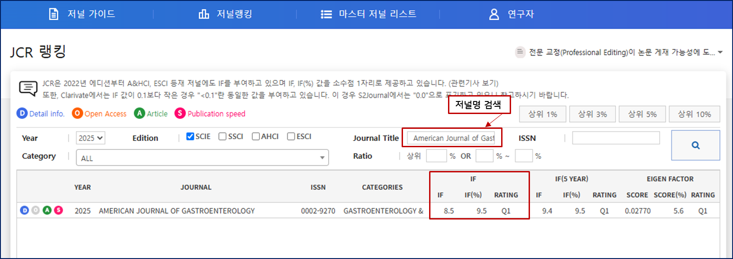The image size is (733, 259).
Task: Click the blue D Detail info. legend icon
Action: pyautogui.click(x=22, y=113)
